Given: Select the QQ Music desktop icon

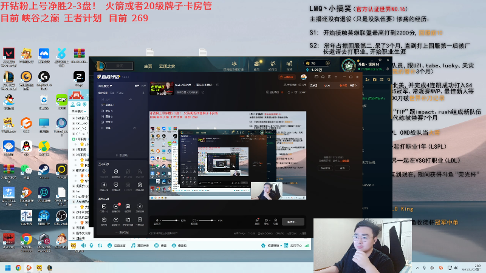Looking at the screenshot, I should (x=44, y=146).
